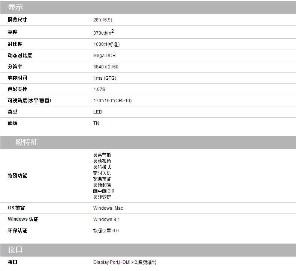Select the 3840 x 2160 resolution value
This screenshot has width=296, height=271.
[106, 67]
